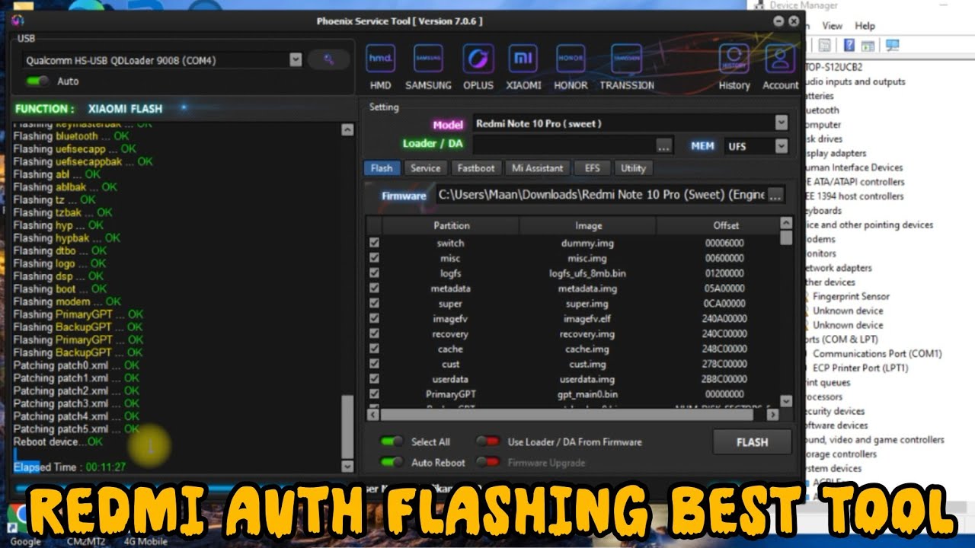Click the FLASH button
This screenshot has height=548, width=975.
(752, 441)
